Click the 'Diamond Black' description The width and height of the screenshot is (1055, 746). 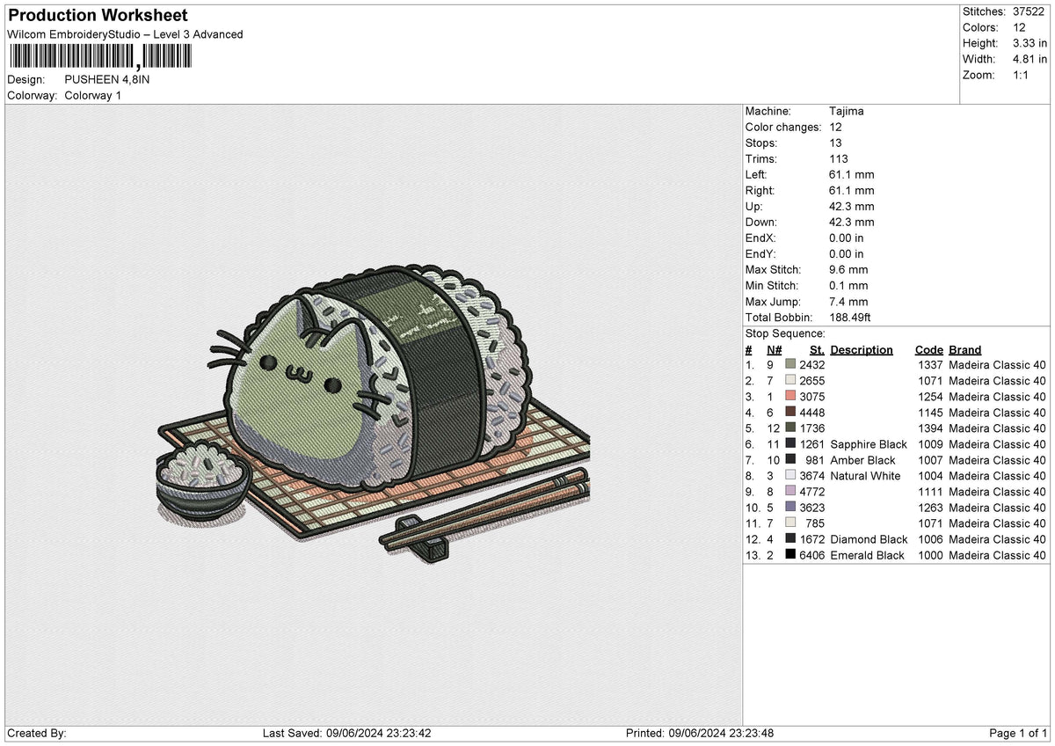(x=869, y=539)
